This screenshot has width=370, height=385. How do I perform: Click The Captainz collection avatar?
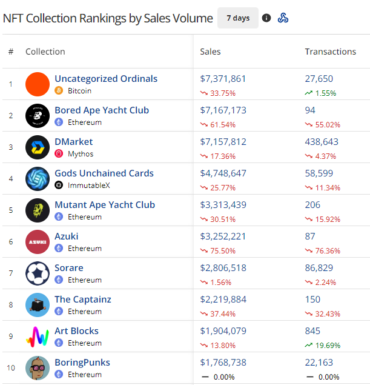click(38, 305)
